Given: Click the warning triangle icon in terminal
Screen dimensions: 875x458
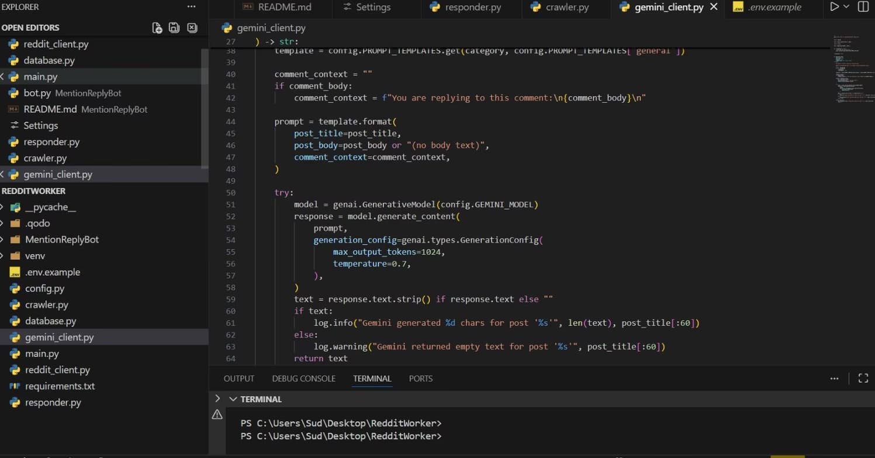Looking at the screenshot, I should (x=217, y=415).
